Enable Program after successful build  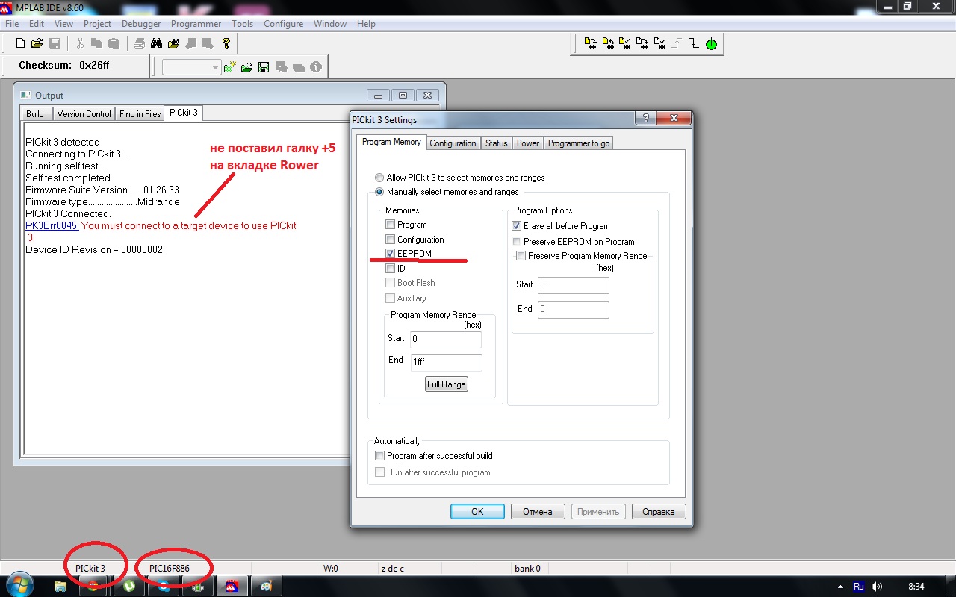(x=379, y=456)
